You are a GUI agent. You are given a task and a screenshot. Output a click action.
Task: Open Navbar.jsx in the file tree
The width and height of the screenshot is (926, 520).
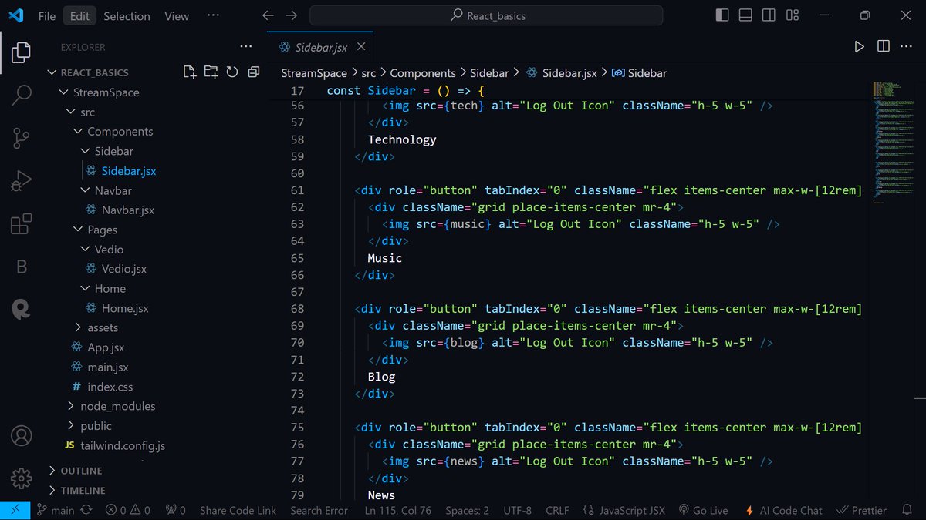click(x=127, y=210)
